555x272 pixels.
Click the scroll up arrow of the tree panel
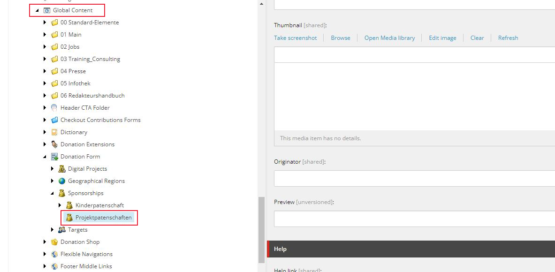262,4
